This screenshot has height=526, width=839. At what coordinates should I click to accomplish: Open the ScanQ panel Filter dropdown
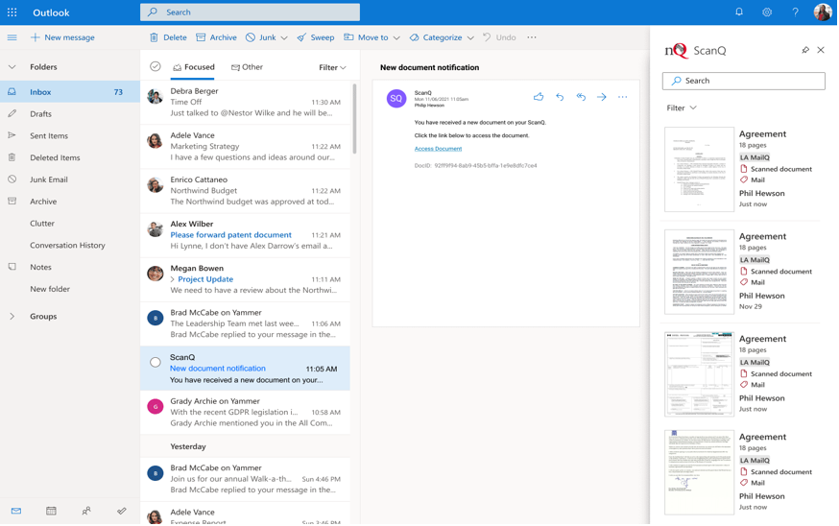point(683,108)
